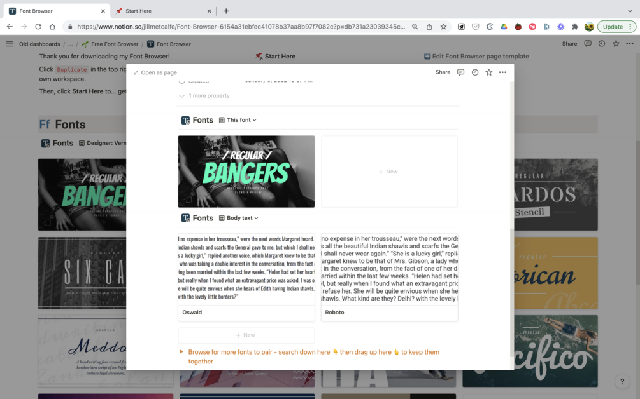Open the 'Body text' view dropdown
640x399 pixels.
pyautogui.click(x=239, y=218)
